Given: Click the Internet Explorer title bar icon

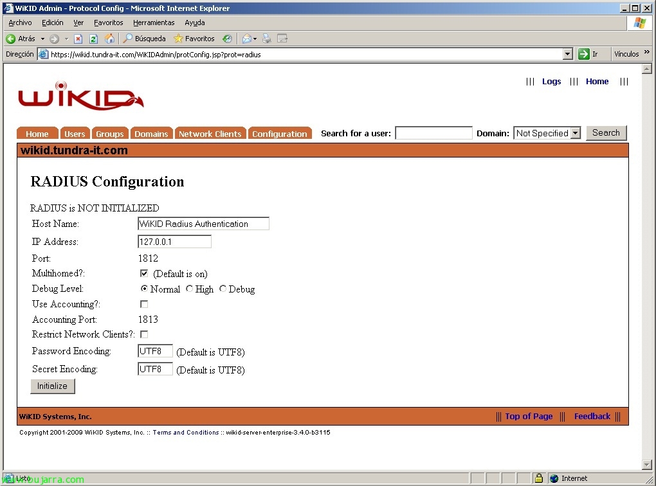Looking at the screenshot, I should [x=8, y=8].
